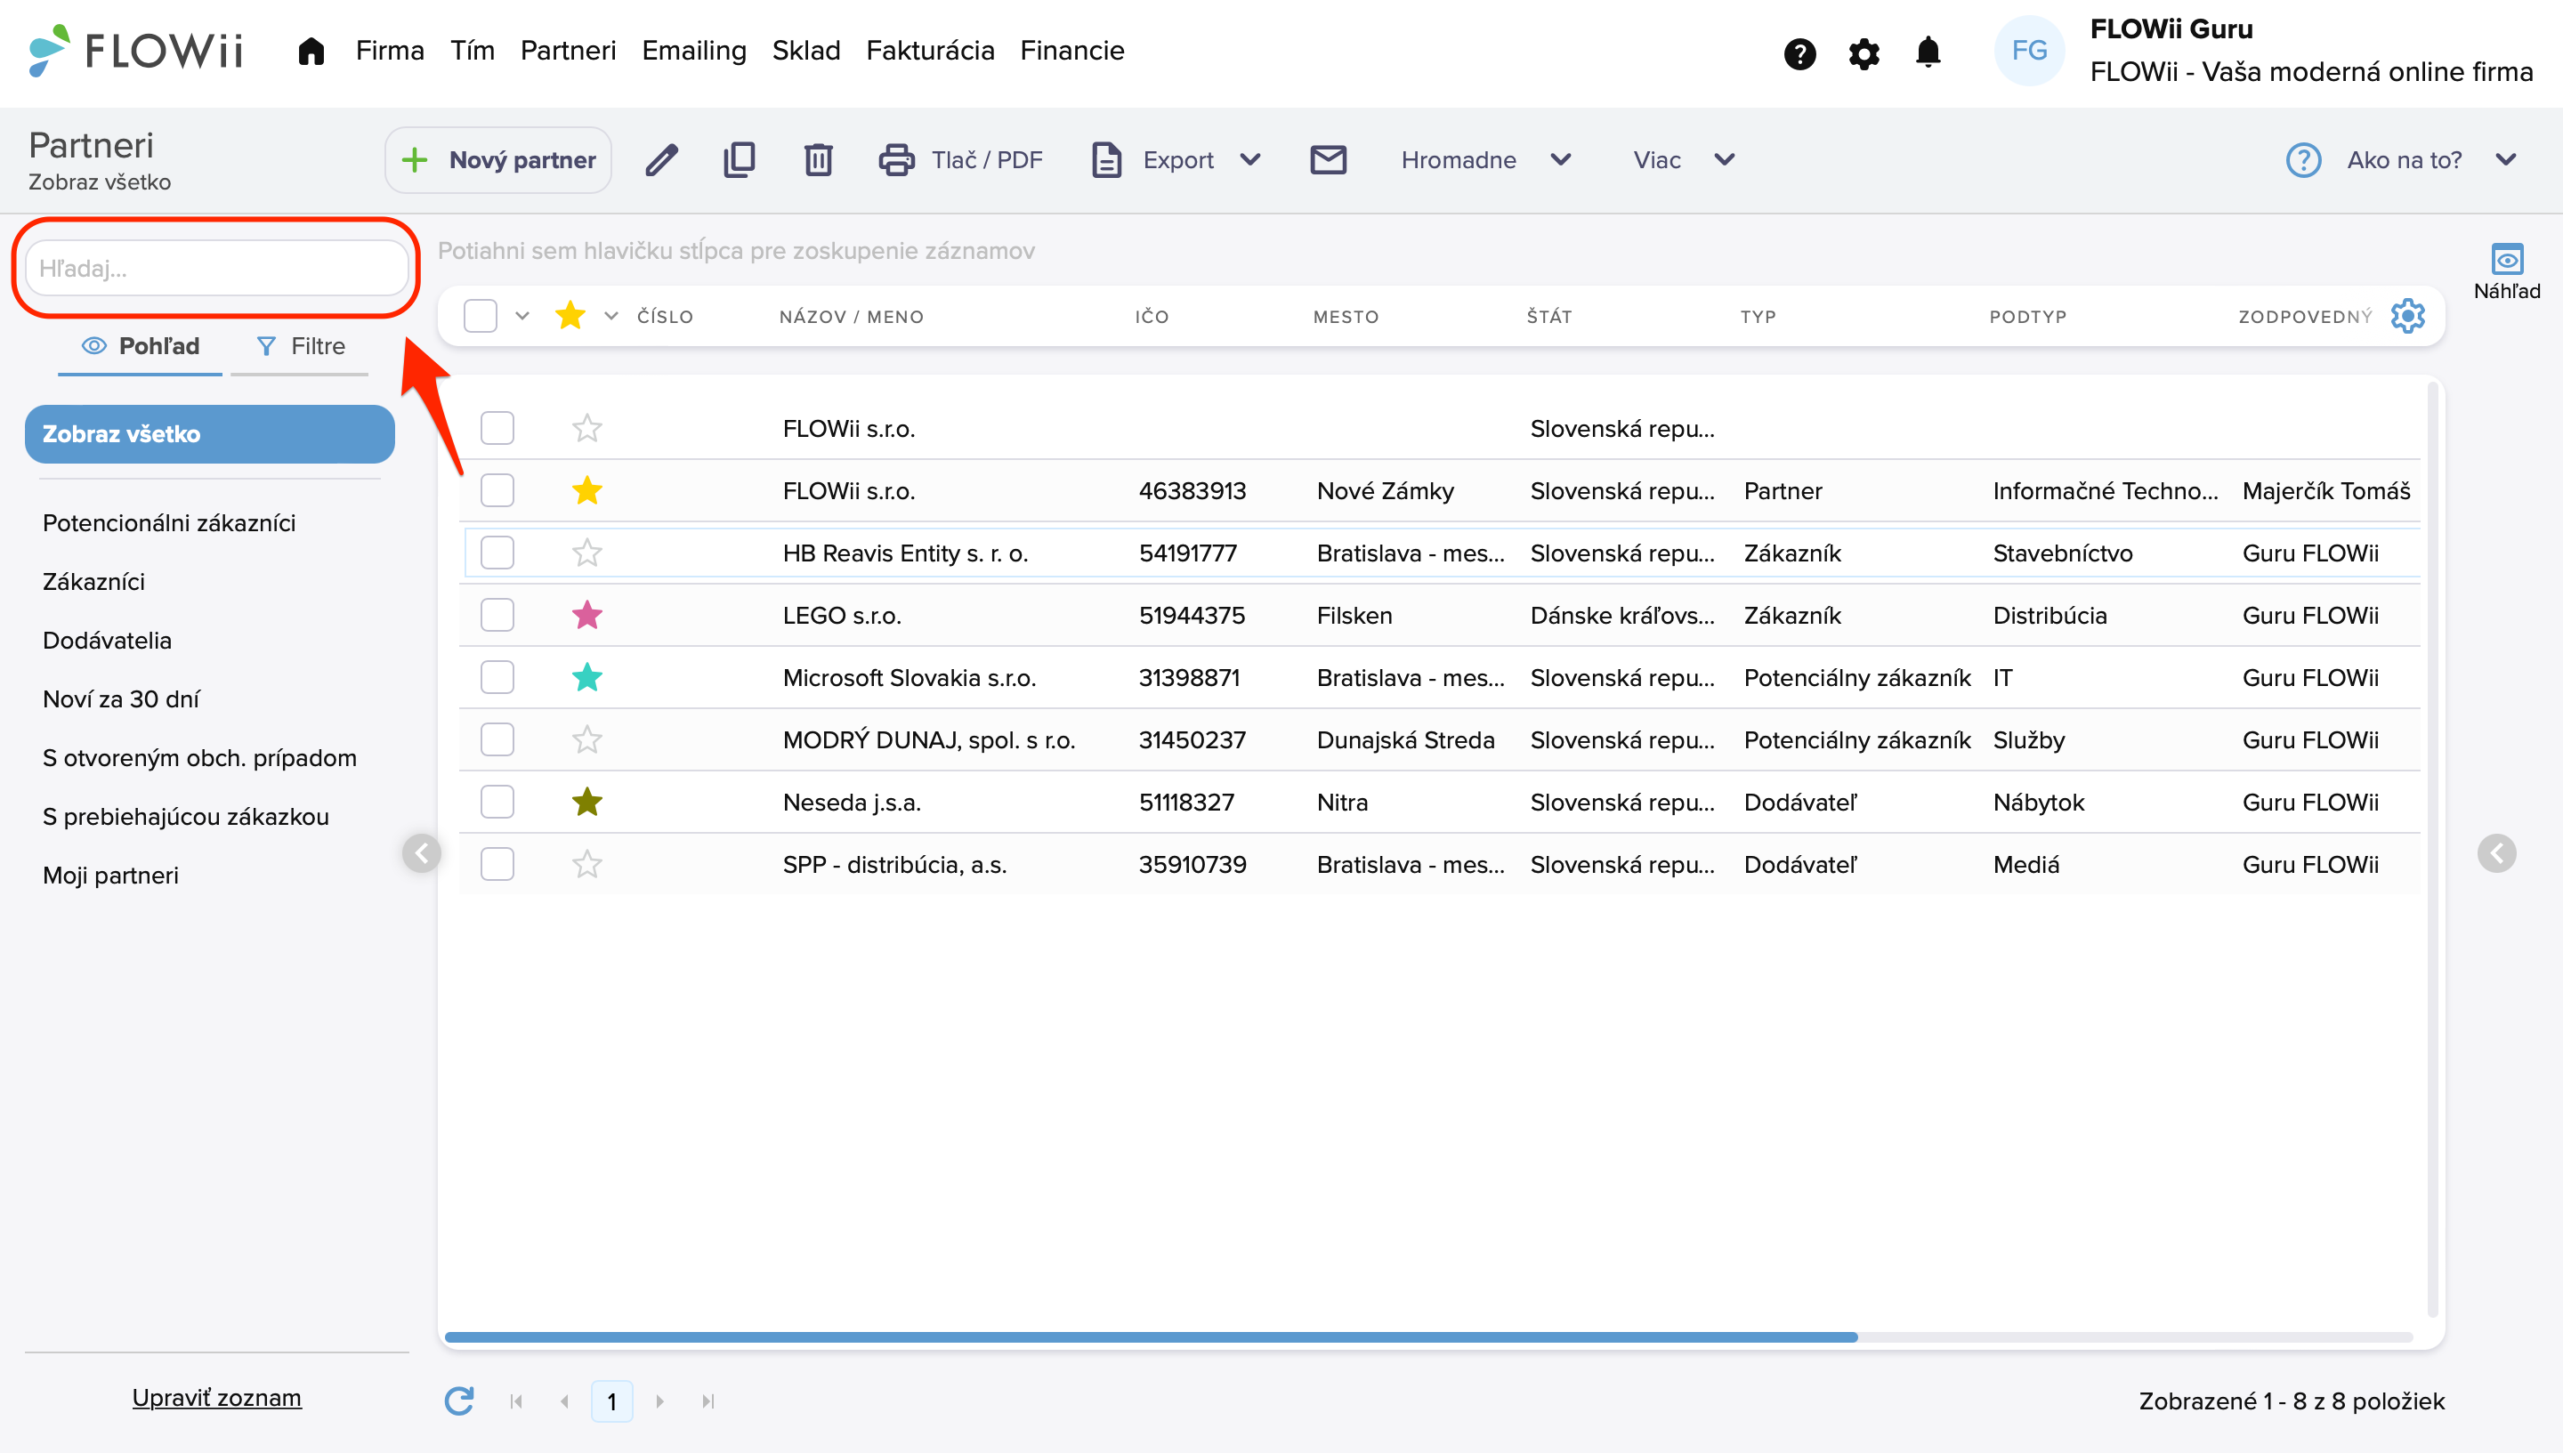Refresh the partner list

[459, 1401]
